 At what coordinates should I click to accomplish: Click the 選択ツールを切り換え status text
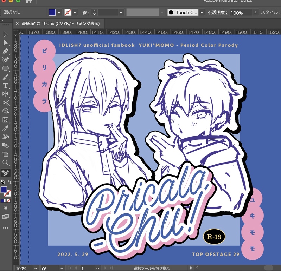point(152,268)
